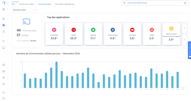The height and width of the screenshot is (101, 191).
Task: Open the document page sidebar icon
Action: click(x=4, y=32)
